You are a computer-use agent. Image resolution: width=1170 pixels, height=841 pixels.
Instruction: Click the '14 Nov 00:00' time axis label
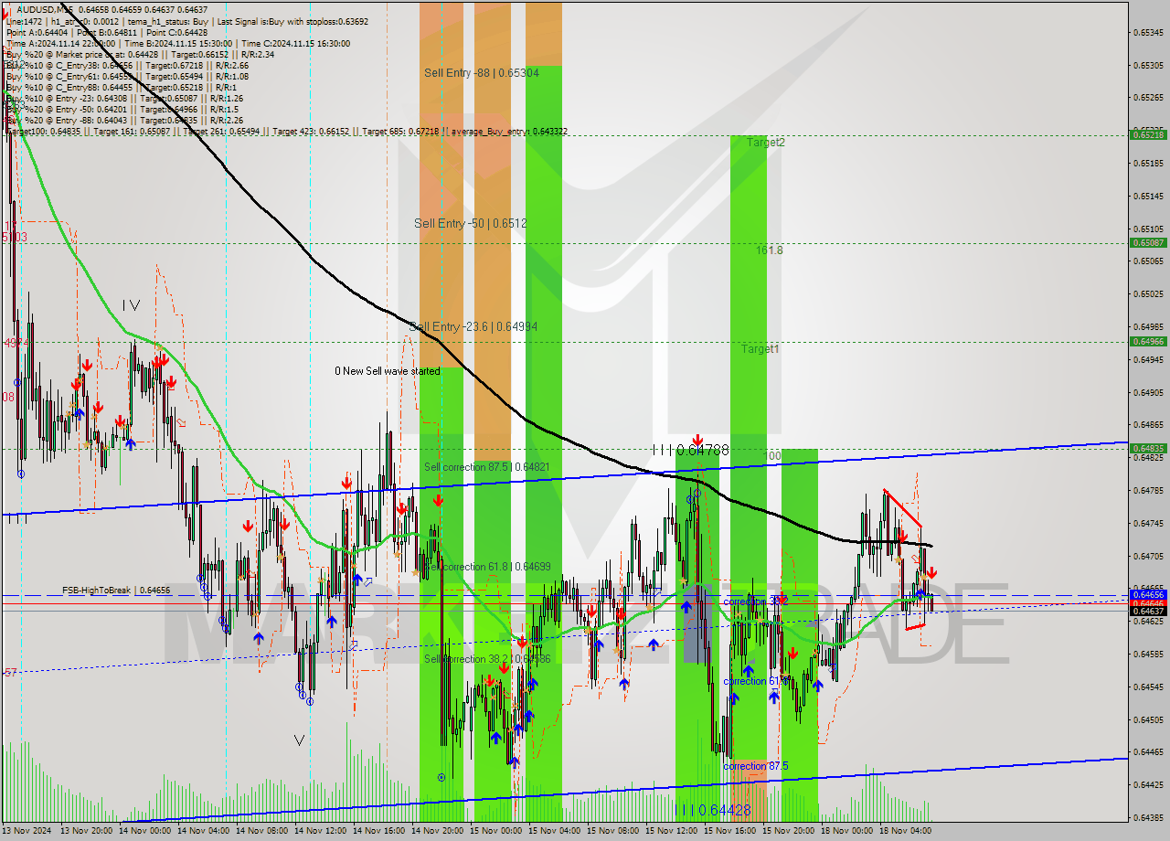[x=146, y=831]
